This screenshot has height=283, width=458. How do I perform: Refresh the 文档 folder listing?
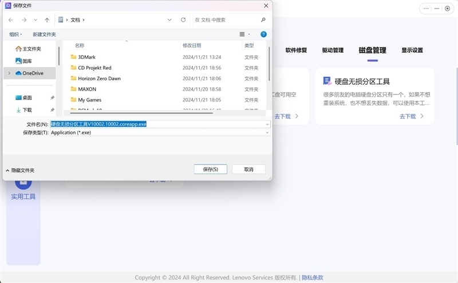(x=183, y=19)
